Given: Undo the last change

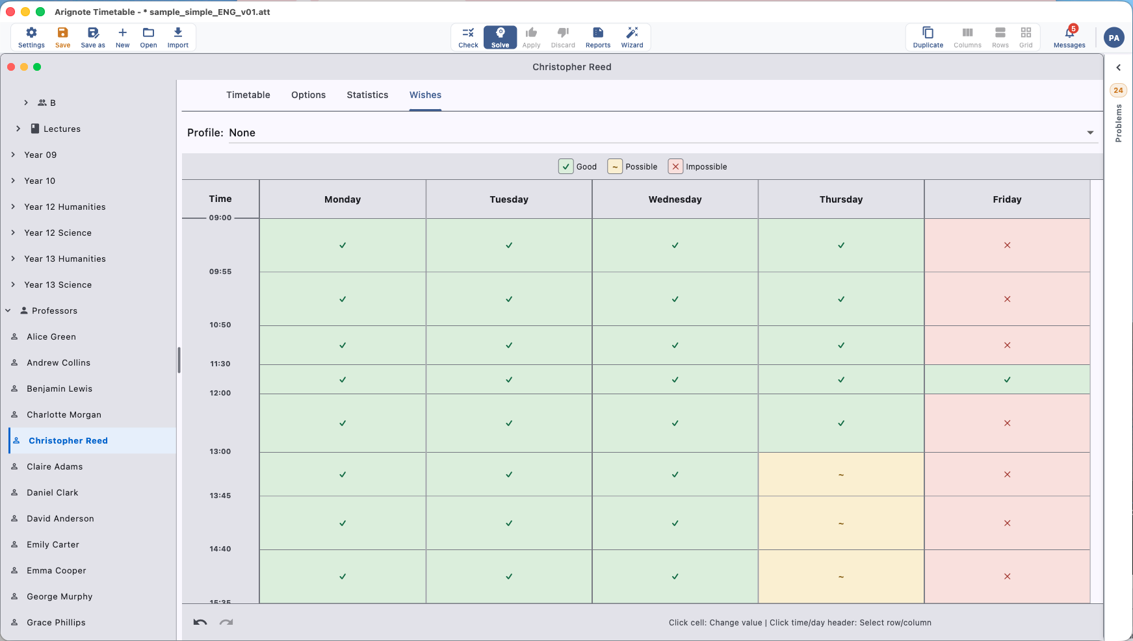Looking at the screenshot, I should click(x=200, y=622).
